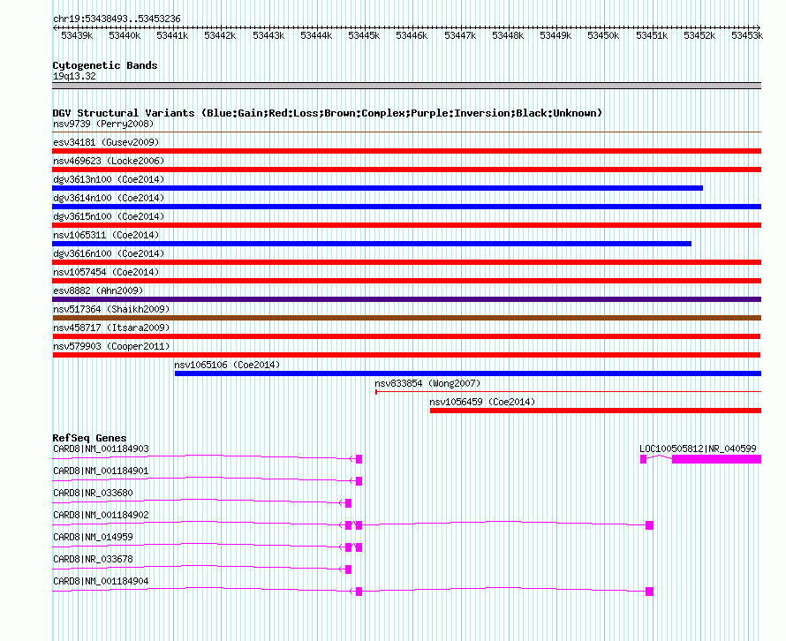Click the nsv1057454 (Coe2014) label

tap(106, 272)
